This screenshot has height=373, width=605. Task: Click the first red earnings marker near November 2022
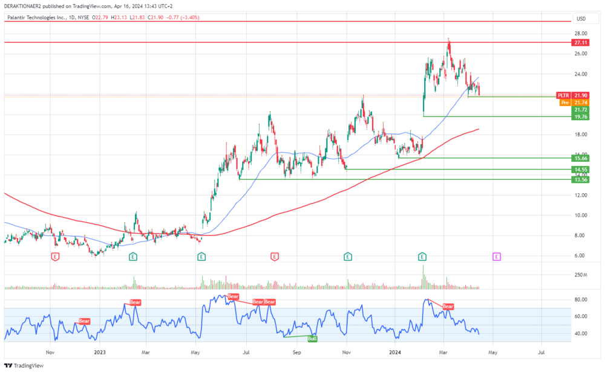[56, 257]
